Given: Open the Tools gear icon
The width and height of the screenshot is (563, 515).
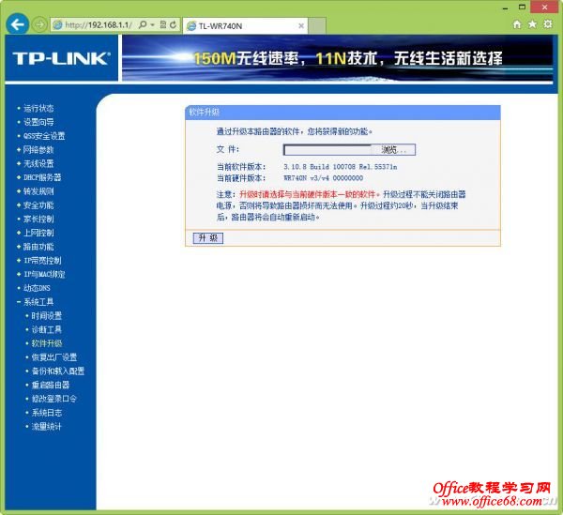Looking at the screenshot, I should [548, 24].
